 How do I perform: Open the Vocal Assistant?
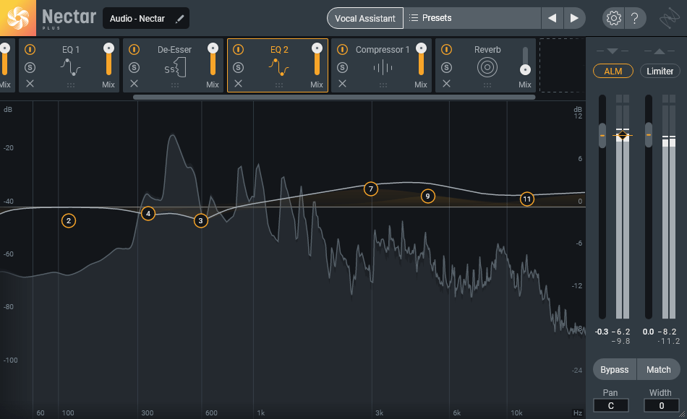(x=365, y=18)
